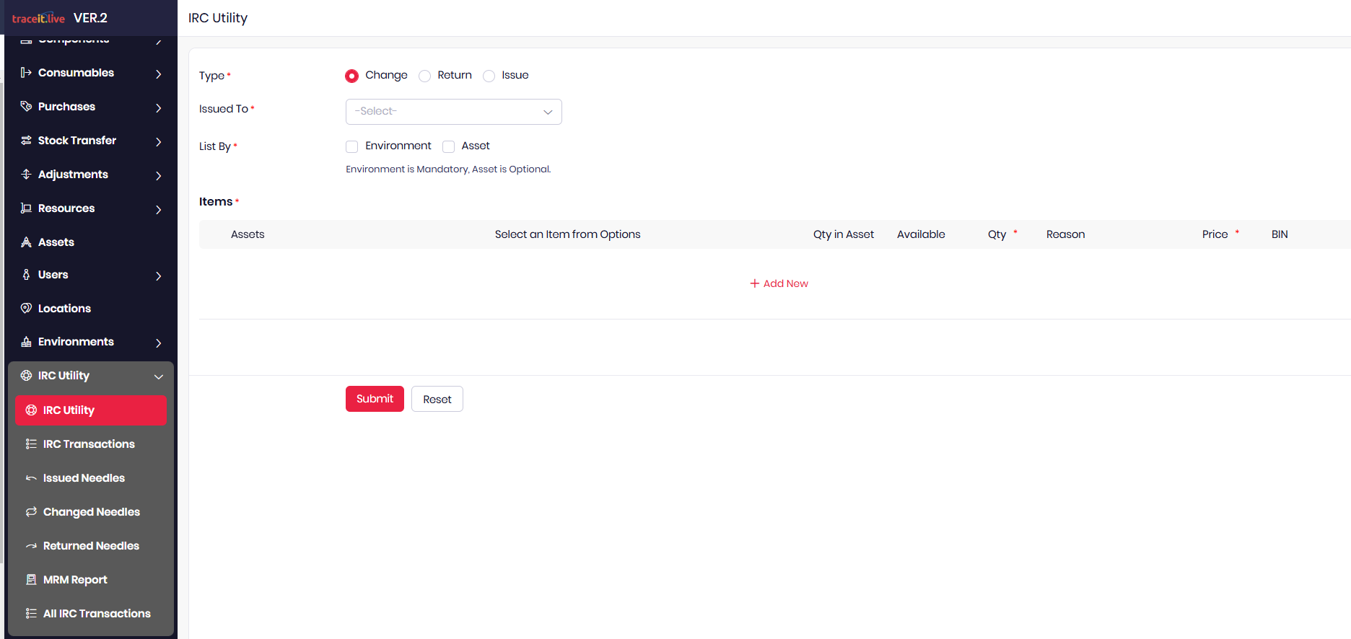
Task: Go to All IRC Transactions
Action: pyautogui.click(x=97, y=614)
